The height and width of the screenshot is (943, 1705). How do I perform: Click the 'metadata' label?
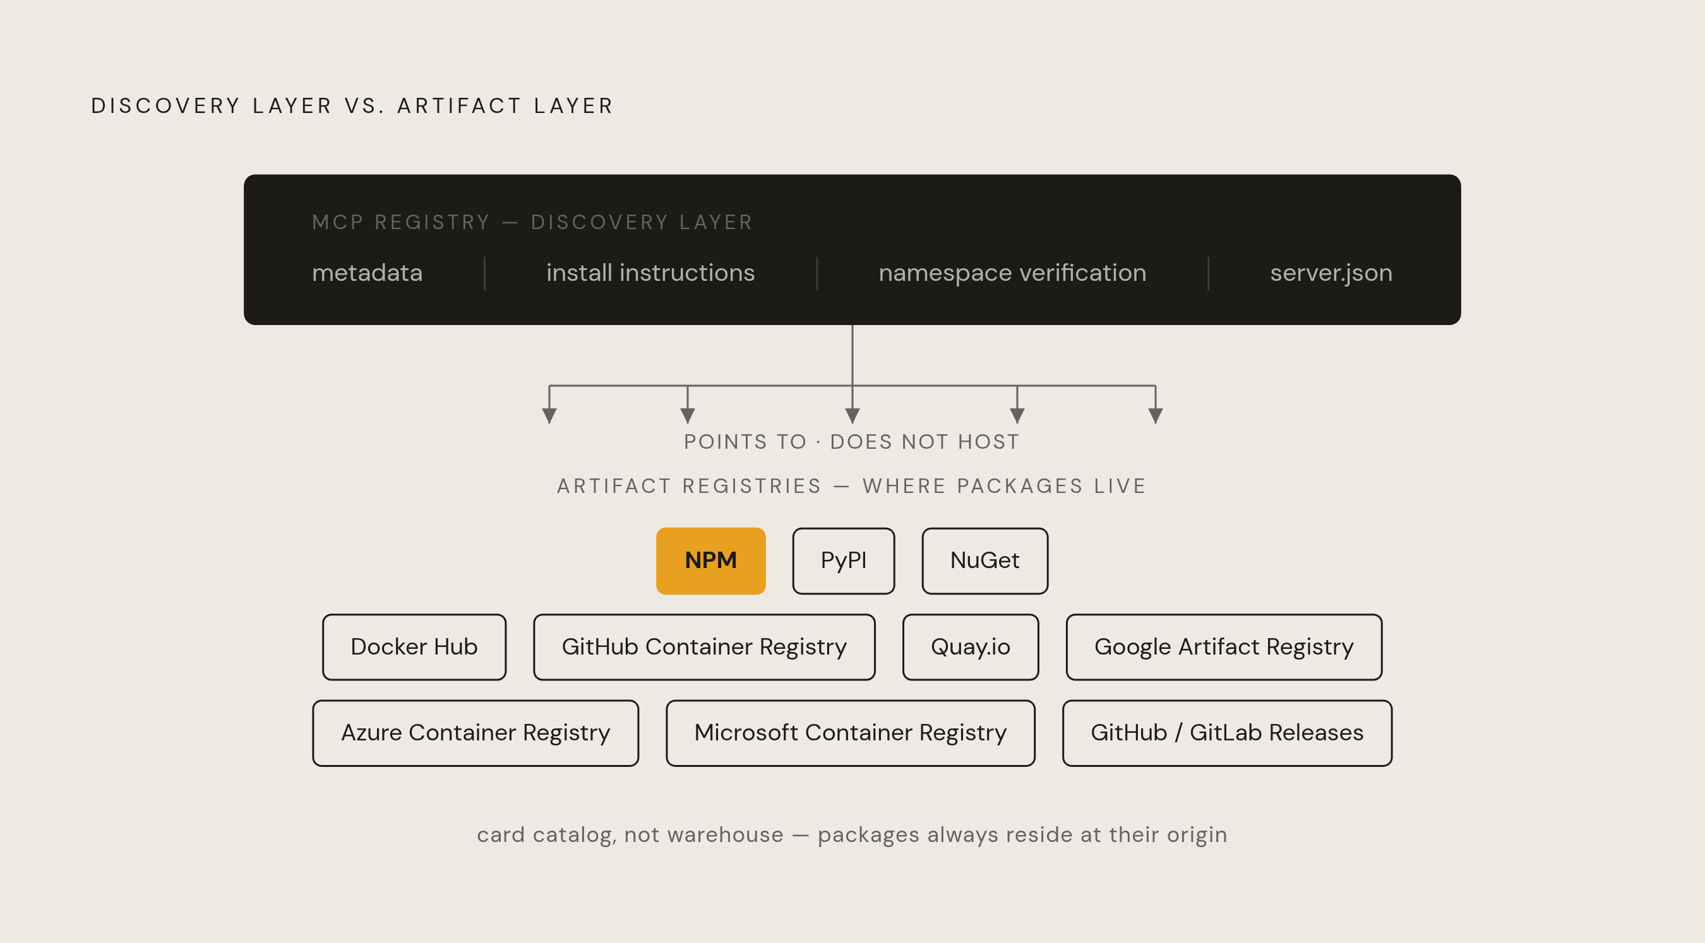point(368,273)
